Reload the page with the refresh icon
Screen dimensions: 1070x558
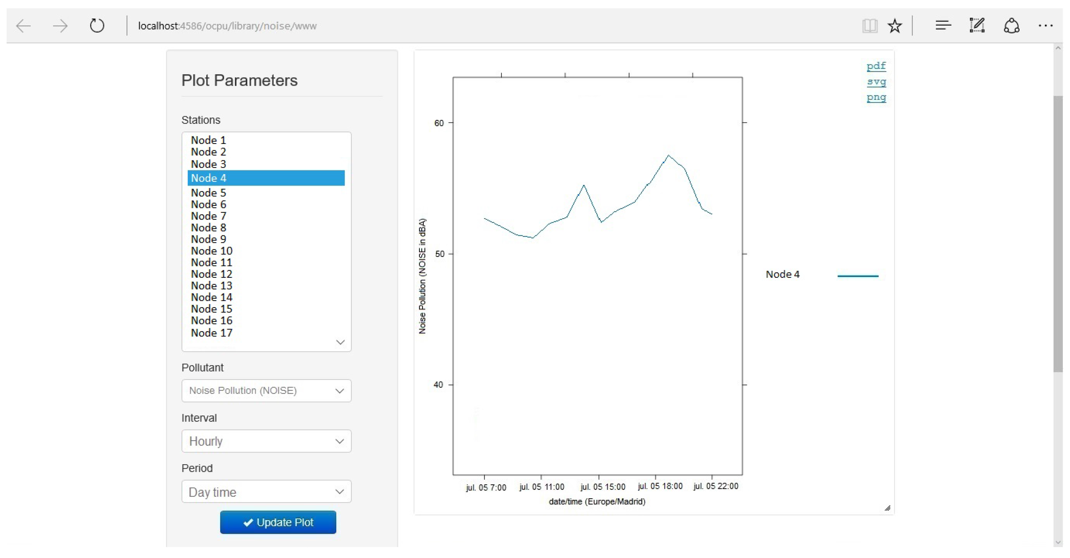click(97, 26)
